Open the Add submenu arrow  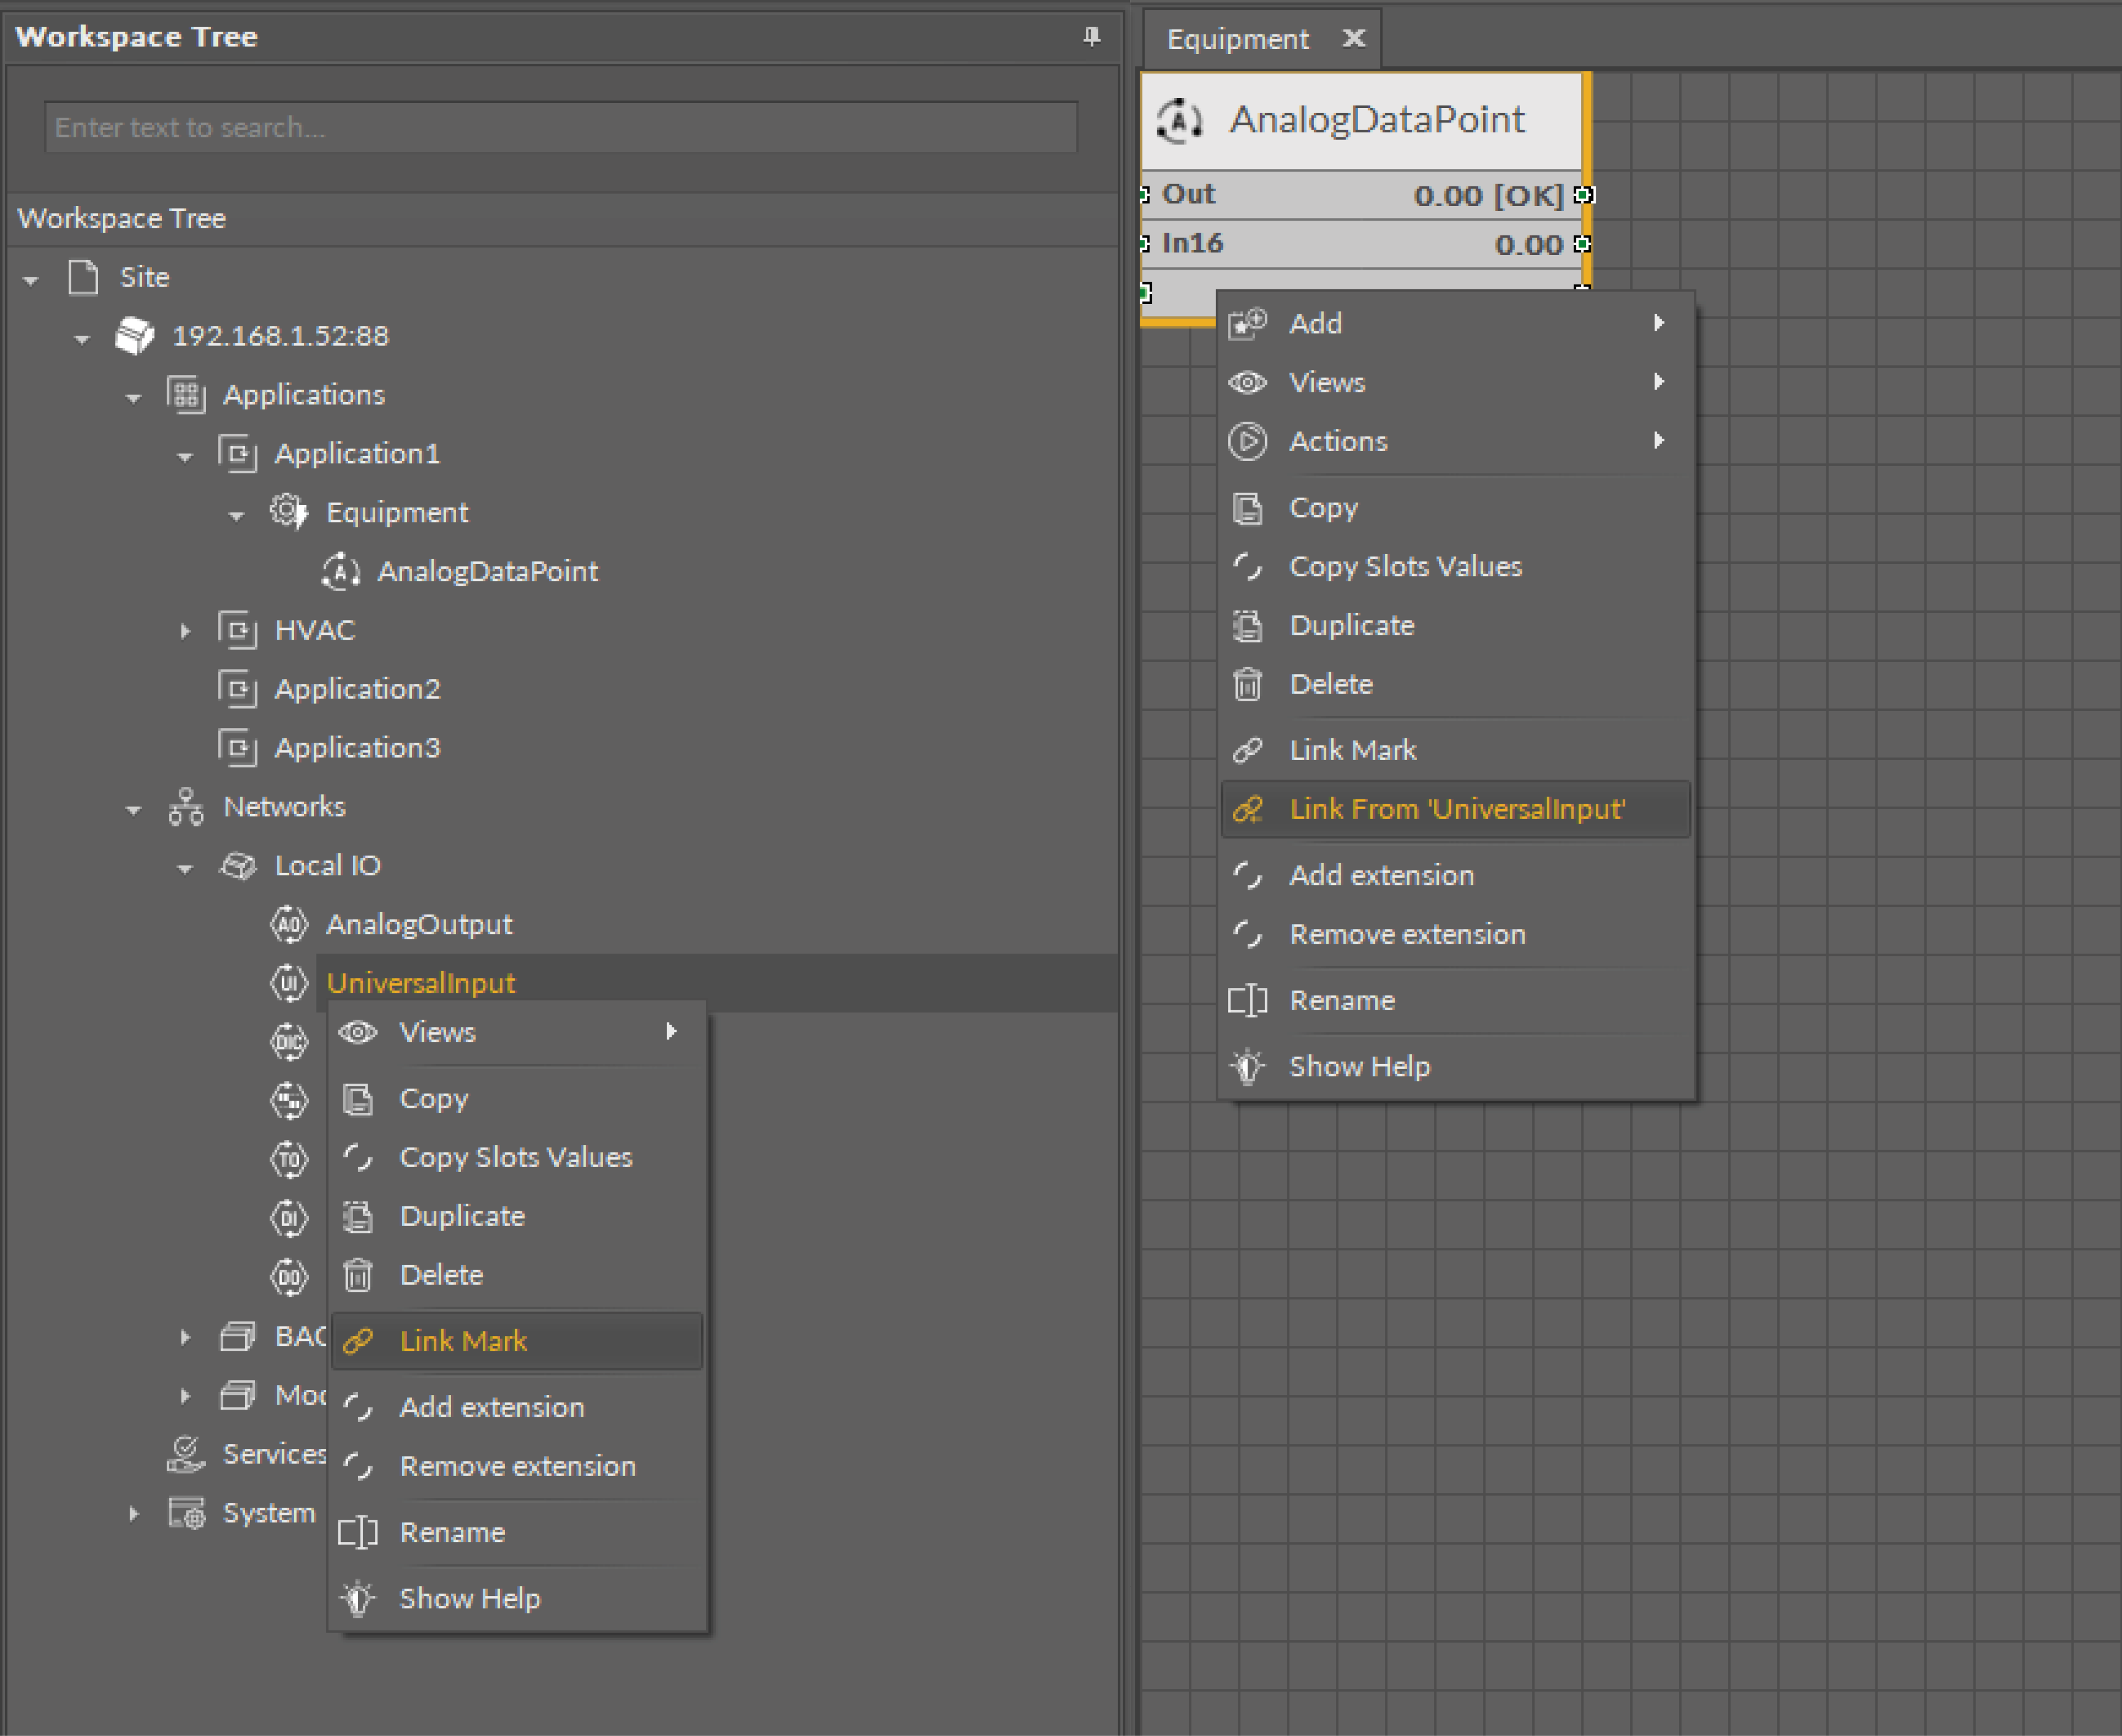(1659, 323)
